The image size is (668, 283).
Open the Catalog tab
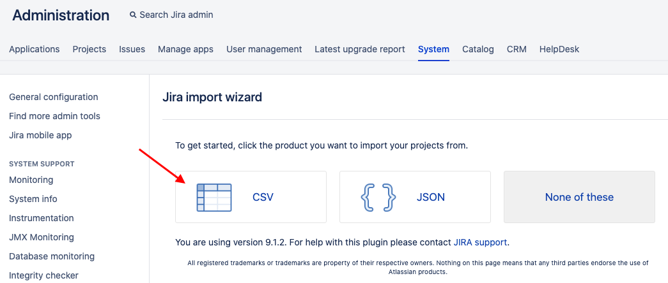(x=478, y=49)
